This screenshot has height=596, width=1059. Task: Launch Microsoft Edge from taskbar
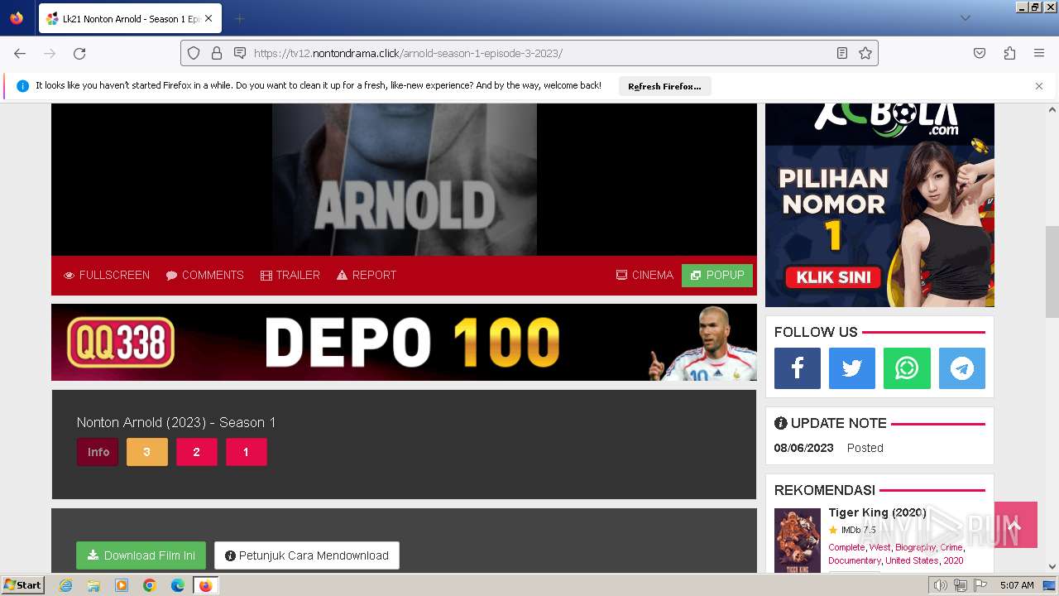pos(178,585)
